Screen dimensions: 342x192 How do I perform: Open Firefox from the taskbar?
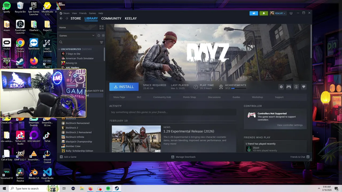point(91,189)
